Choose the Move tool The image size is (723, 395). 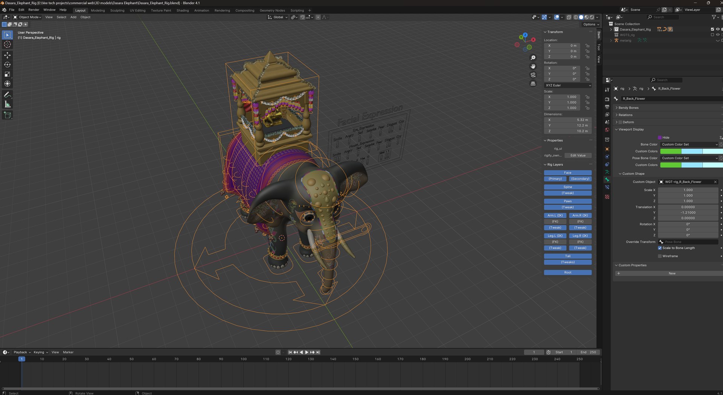point(7,55)
